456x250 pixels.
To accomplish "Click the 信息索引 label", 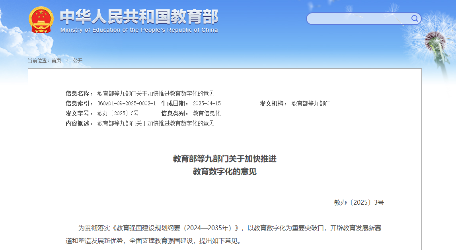I will click(x=79, y=103).
